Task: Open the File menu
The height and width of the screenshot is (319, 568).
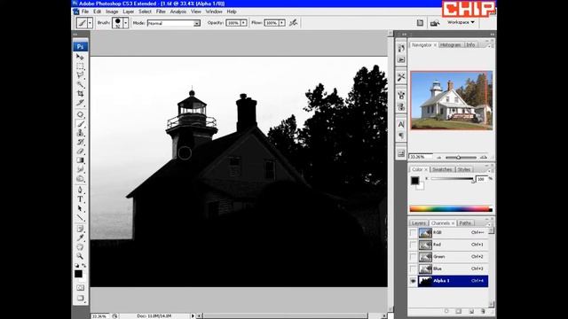Action: [x=85, y=12]
